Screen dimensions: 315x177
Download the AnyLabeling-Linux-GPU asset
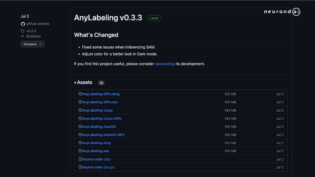point(102,118)
